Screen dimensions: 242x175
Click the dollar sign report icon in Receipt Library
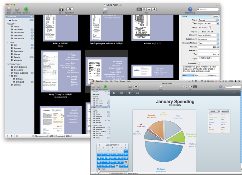point(114,93)
